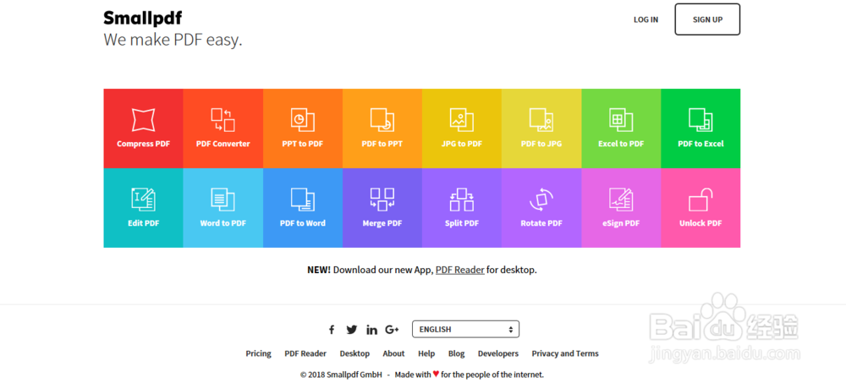Select the PPT to PDF icon

(303, 120)
